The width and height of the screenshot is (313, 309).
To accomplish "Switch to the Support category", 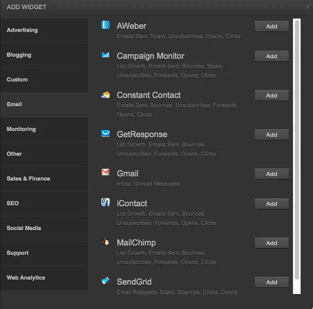I will [44, 253].
